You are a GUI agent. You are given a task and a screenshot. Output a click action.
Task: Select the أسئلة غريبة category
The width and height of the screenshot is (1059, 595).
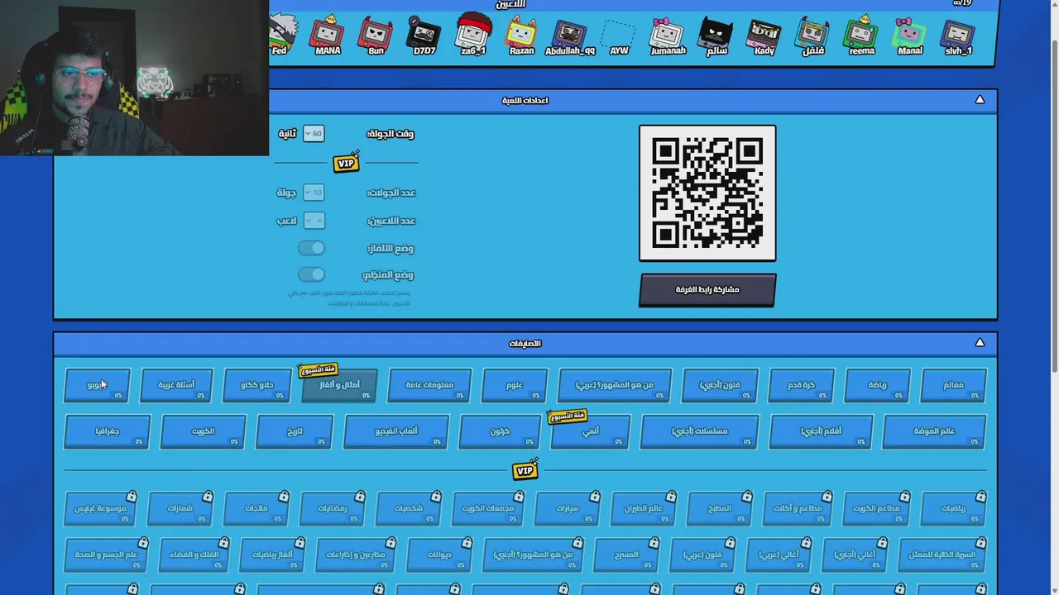tap(176, 385)
